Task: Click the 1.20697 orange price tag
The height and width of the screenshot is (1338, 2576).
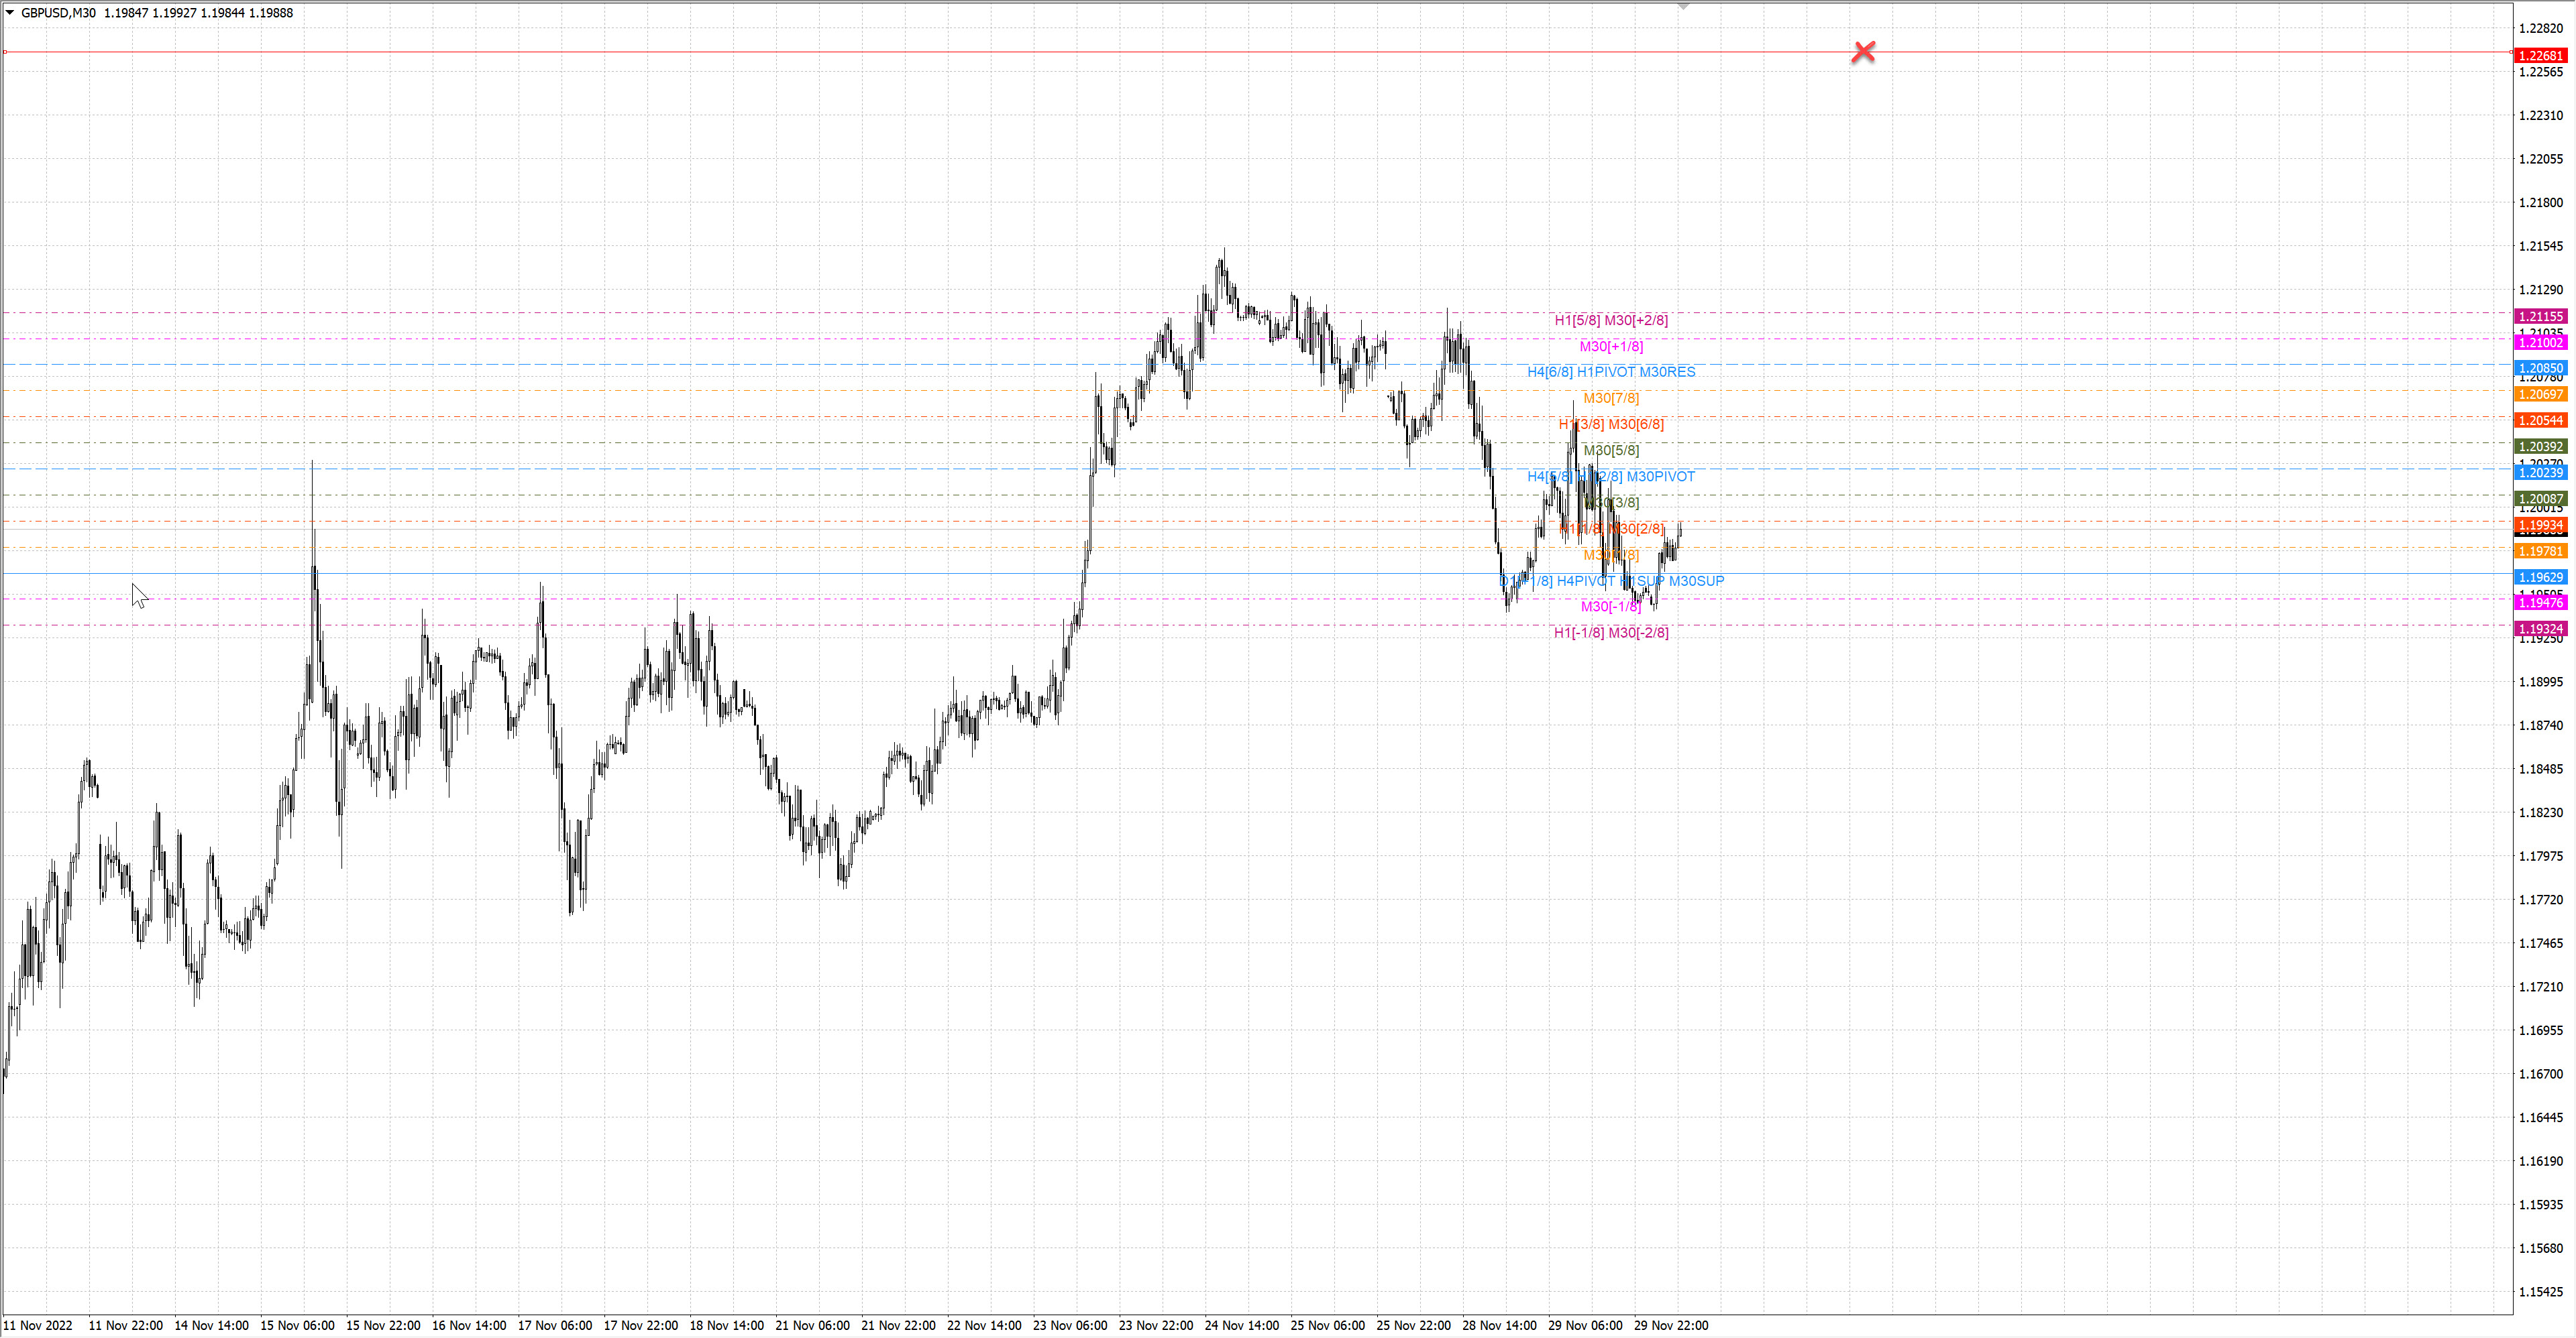Action: tap(2540, 395)
